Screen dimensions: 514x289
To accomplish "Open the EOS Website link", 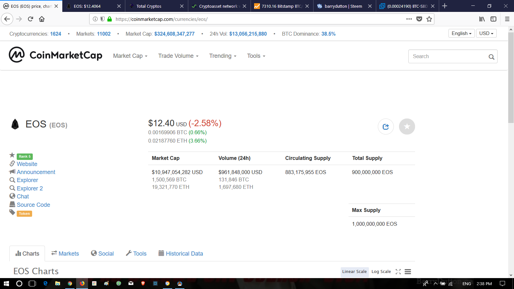I will [x=27, y=164].
